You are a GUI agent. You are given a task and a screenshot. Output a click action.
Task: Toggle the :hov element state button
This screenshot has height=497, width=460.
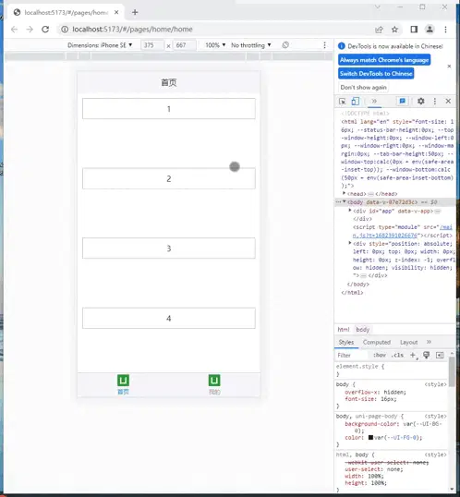(380, 356)
